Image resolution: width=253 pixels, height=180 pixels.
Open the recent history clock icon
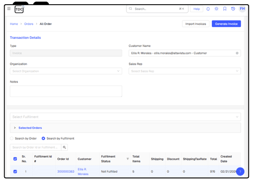233,9
